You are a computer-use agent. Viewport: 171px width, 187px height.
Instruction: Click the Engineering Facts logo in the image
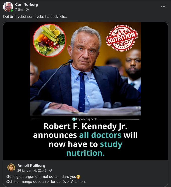(74, 119)
